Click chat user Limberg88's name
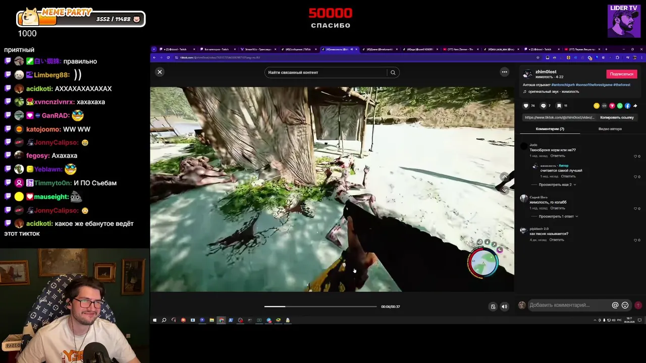 click(51, 75)
